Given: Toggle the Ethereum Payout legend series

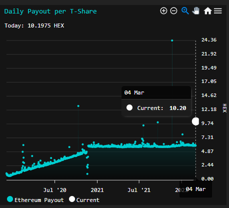Looking at the screenshot, I should 35,199.
